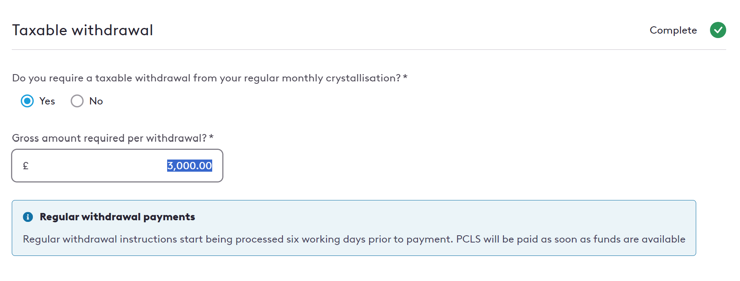The image size is (740, 281).
Task: Click the regular withdrawal instructions paragraph
Action: click(x=354, y=239)
